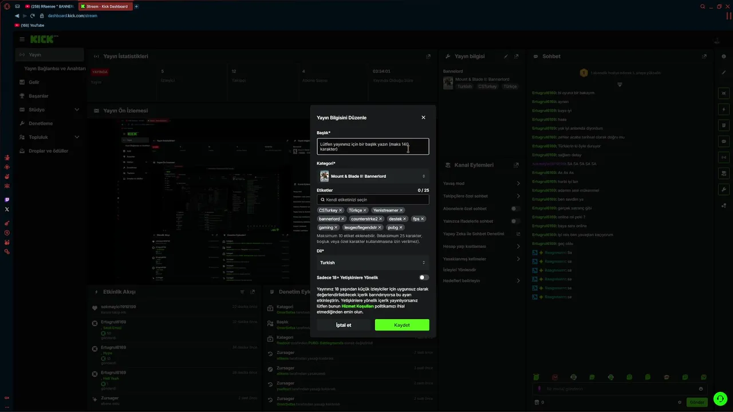Image resolution: width=733 pixels, height=412 pixels.
Task: Pop out the Yayın İstatistikleri panel
Action: coord(428,56)
